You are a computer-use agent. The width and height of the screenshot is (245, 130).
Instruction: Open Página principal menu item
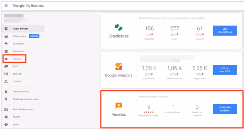(x=20, y=29)
